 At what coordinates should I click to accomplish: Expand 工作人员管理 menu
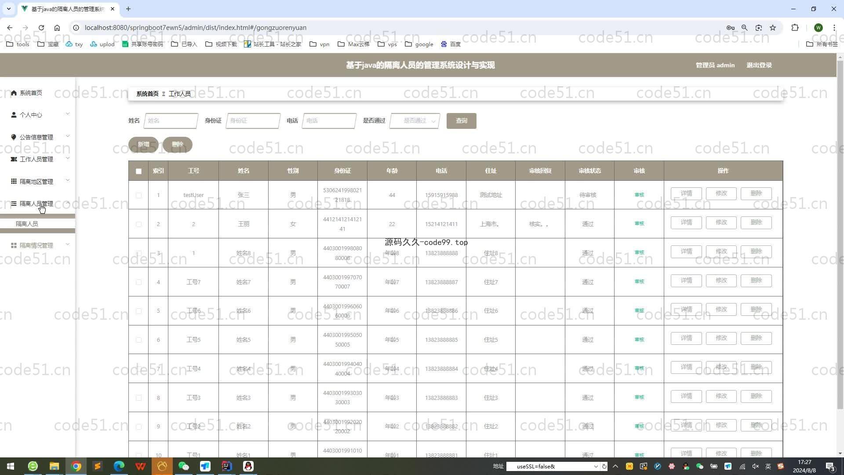point(37,159)
